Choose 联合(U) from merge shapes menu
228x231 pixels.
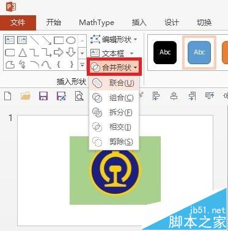tap(114, 83)
